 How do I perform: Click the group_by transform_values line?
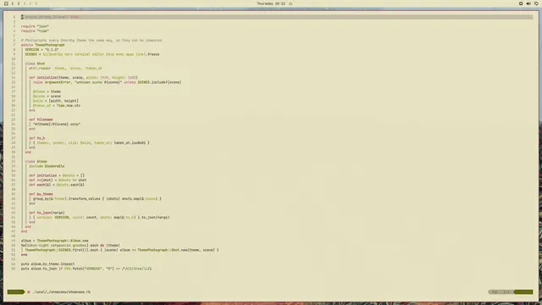97,199
